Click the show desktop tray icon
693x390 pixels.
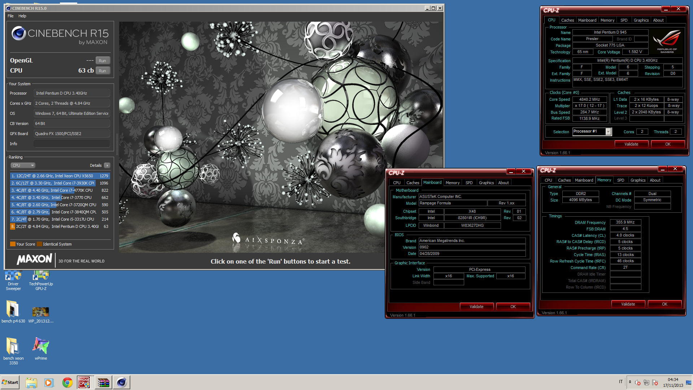click(x=689, y=382)
